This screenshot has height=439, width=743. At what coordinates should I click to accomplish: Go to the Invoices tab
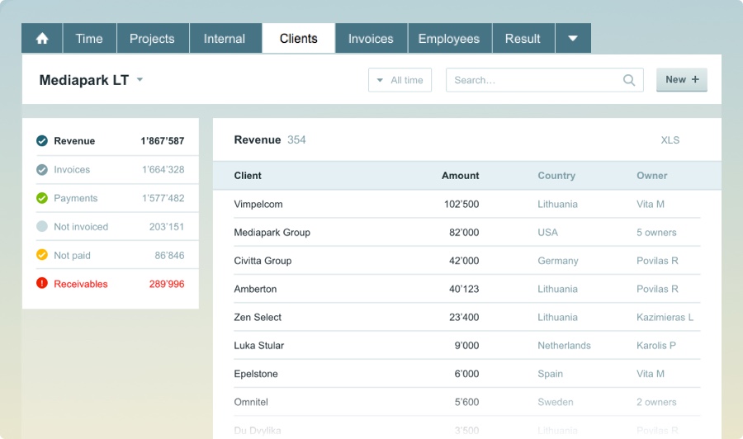tap(371, 39)
